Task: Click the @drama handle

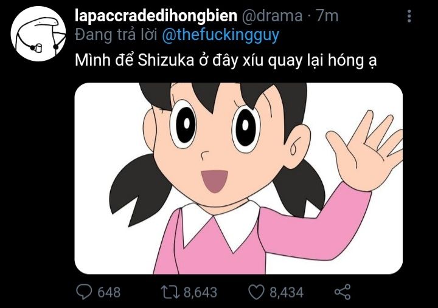Action: click(x=271, y=16)
